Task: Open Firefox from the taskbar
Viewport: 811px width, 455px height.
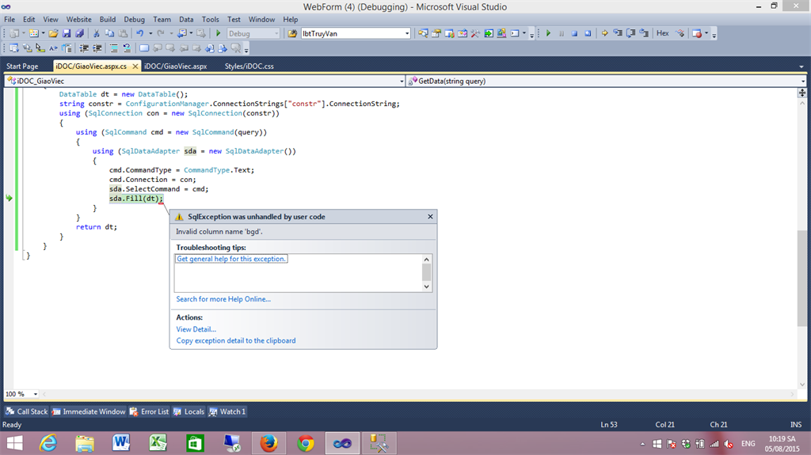Action: coord(269,443)
